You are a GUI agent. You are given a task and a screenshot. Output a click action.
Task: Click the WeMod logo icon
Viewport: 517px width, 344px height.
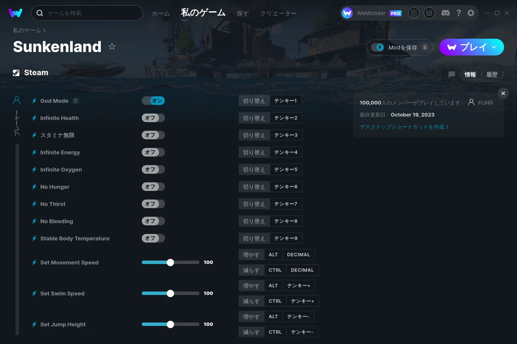point(16,13)
